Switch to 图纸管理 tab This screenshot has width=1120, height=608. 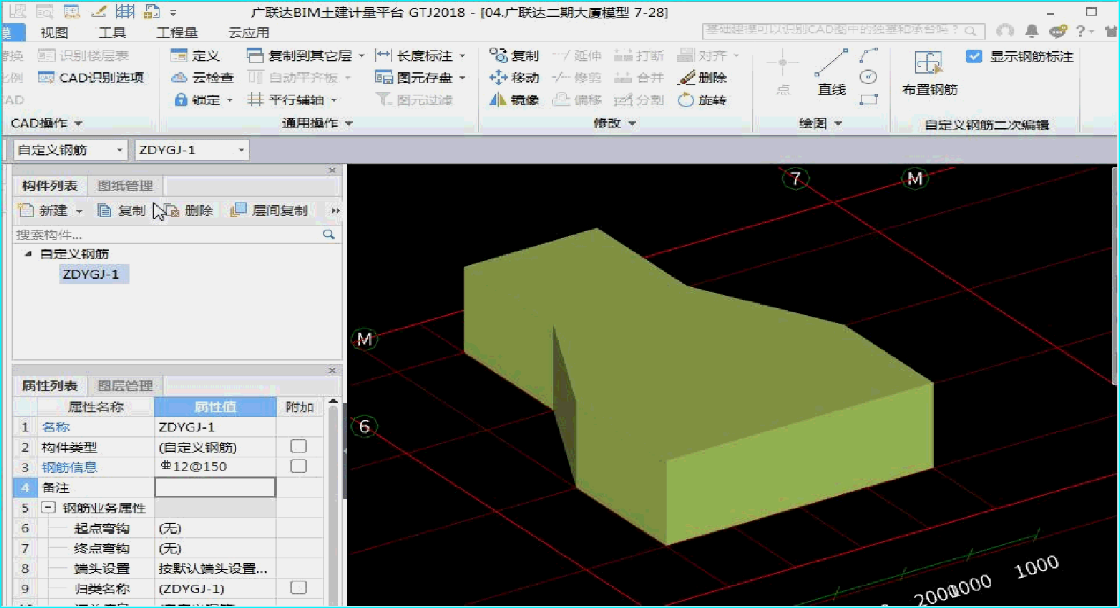coord(125,185)
